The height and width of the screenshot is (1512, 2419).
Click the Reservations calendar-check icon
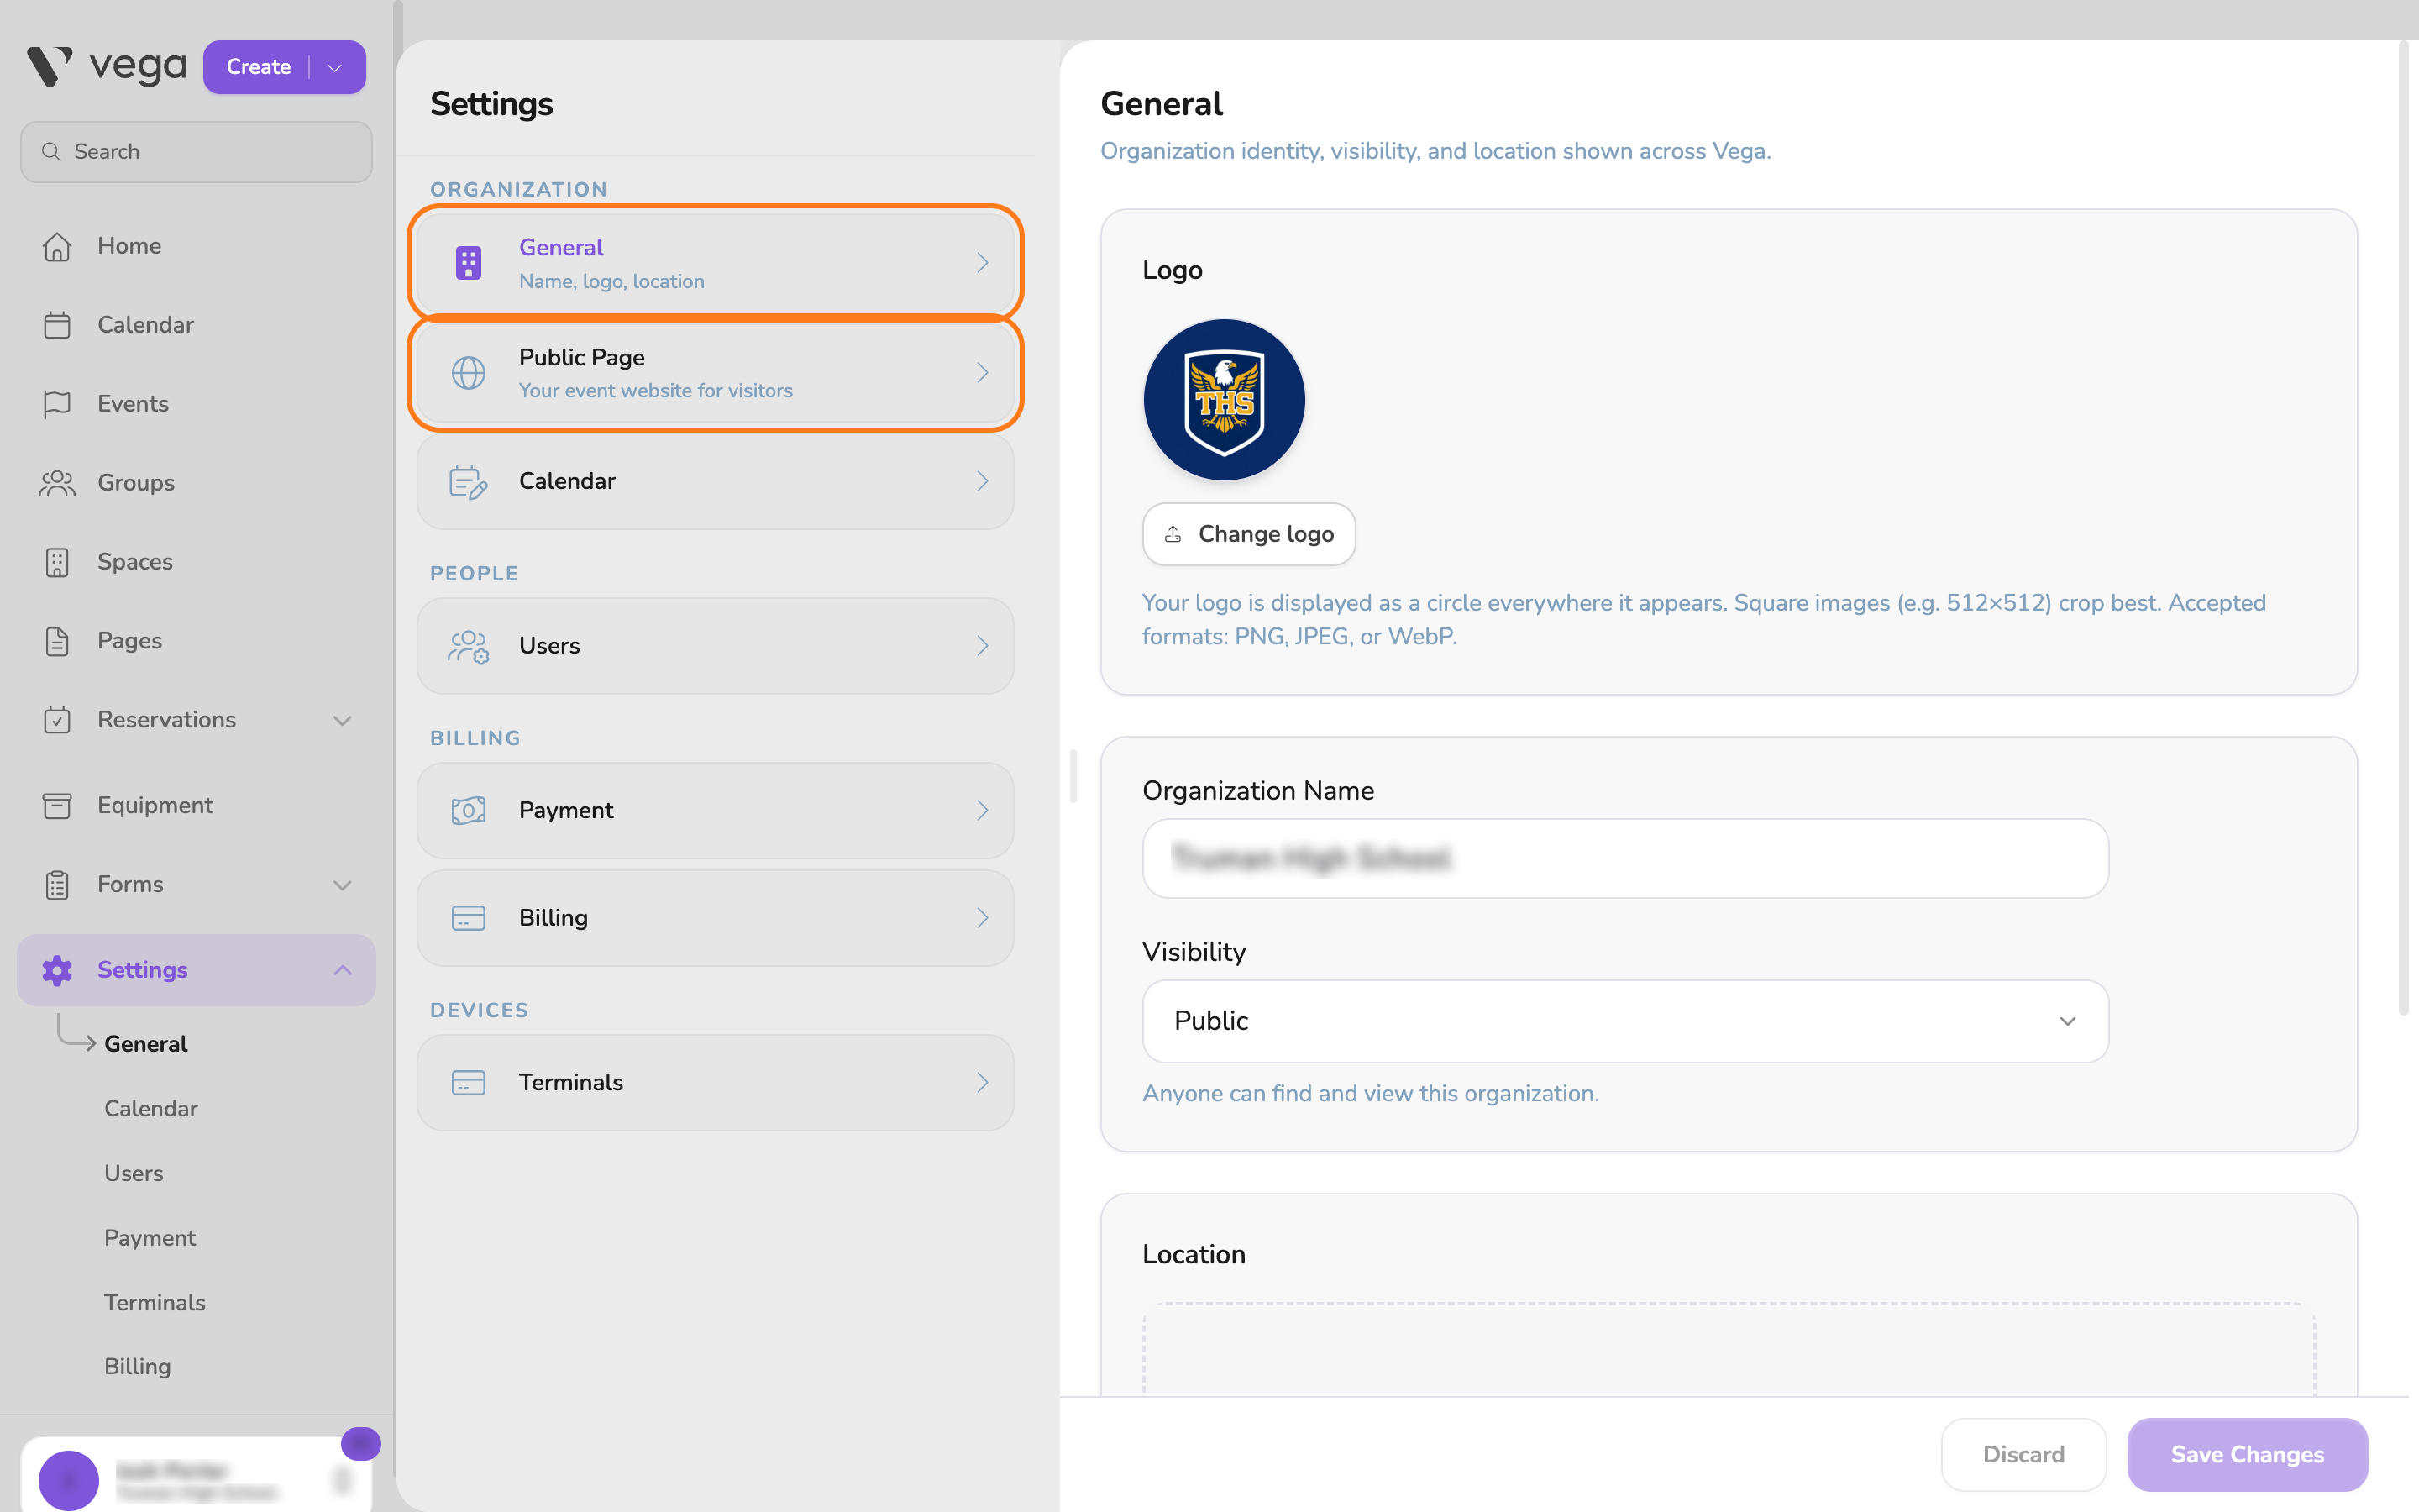[x=57, y=720]
